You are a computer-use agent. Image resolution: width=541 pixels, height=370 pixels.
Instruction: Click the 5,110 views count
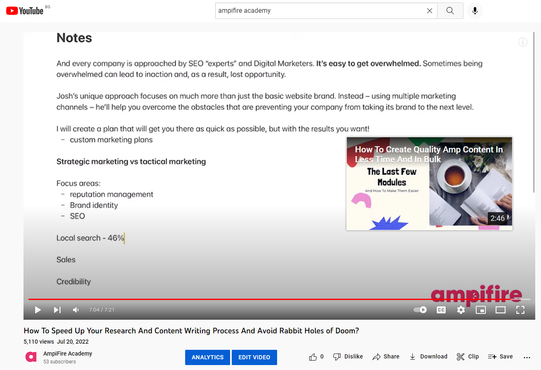click(x=39, y=342)
